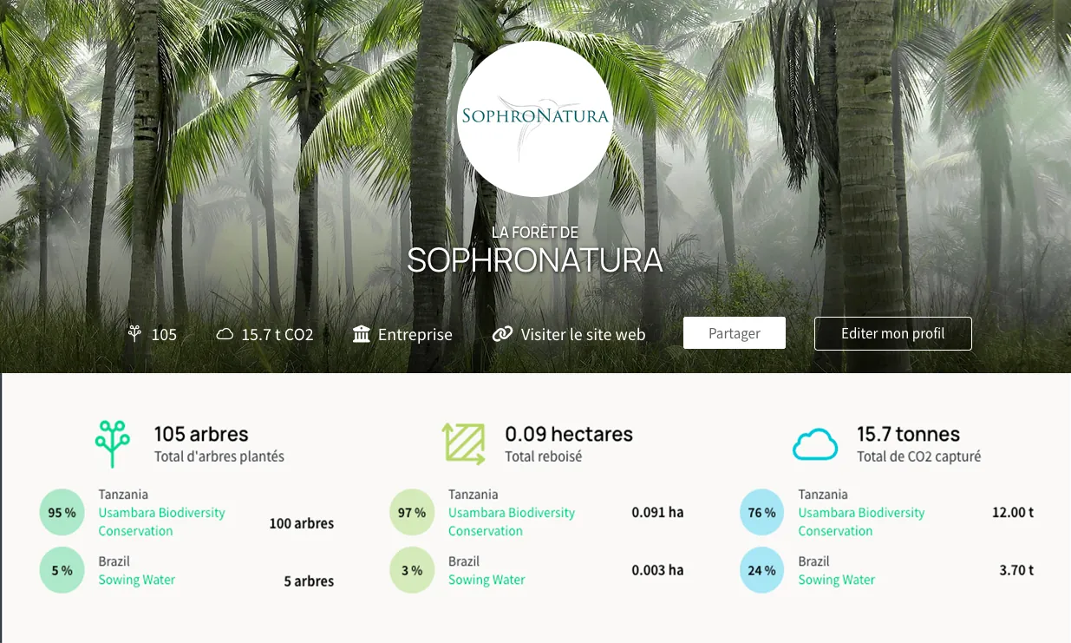Click the cloud icon beside 15.7 t CO2
The height and width of the screenshot is (643, 1071).
coord(225,334)
